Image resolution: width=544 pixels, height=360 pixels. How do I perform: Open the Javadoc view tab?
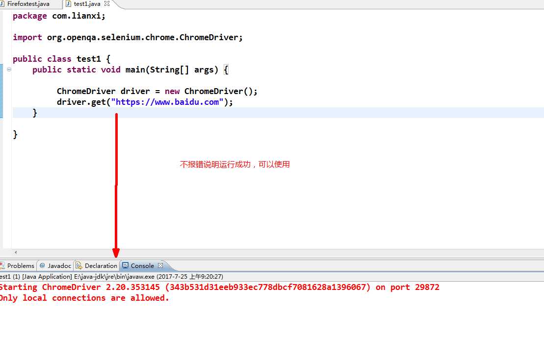point(55,266)
